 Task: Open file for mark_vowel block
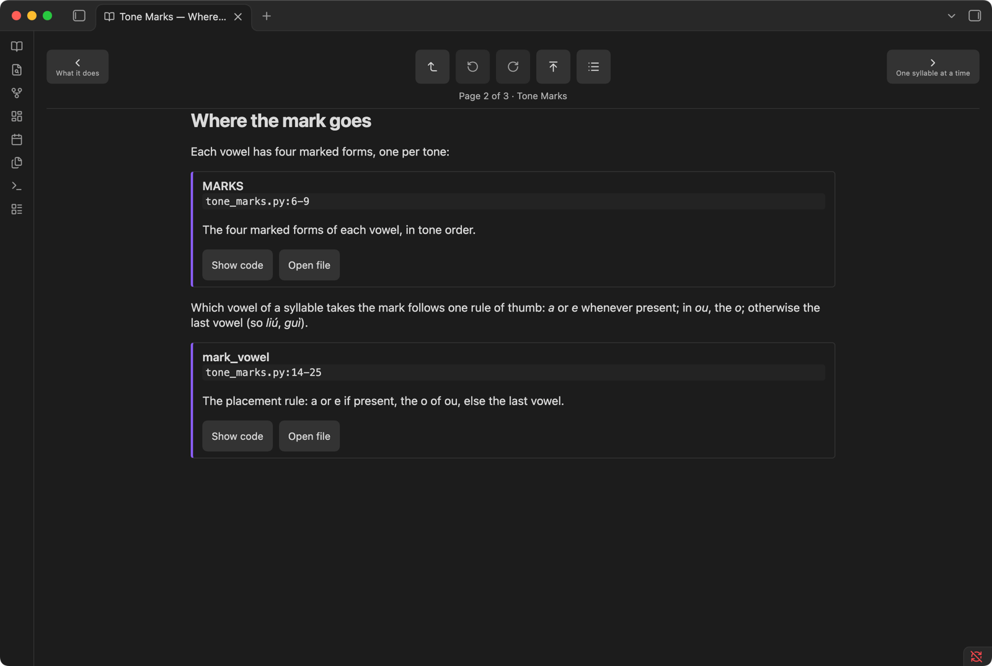[309, 436]
